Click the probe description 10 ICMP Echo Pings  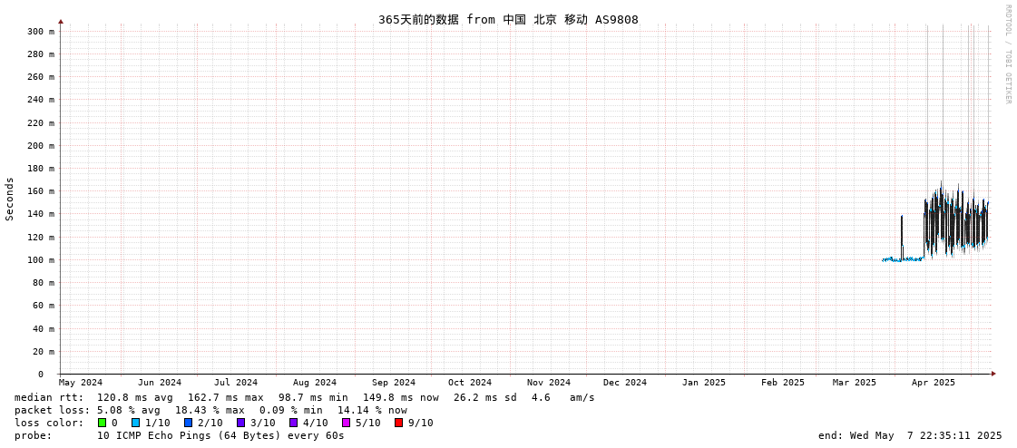(x=220, y=435)
